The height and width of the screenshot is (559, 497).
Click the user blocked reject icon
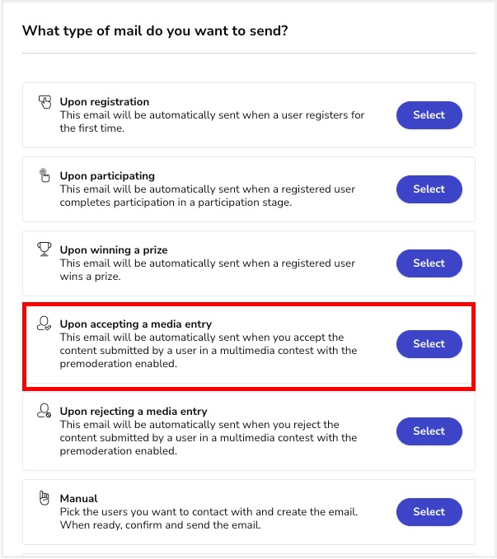[45, 410]
